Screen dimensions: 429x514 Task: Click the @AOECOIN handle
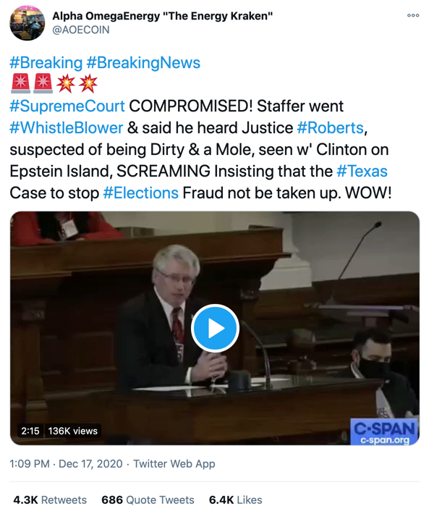pyautogui.click(x=81, y=30)
